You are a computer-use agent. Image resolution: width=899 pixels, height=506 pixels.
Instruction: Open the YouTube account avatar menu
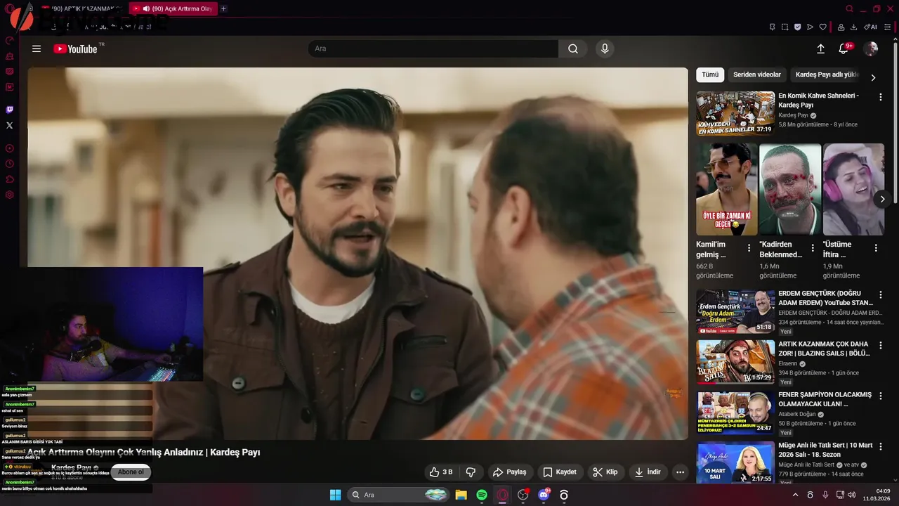[x=871, y=48]
